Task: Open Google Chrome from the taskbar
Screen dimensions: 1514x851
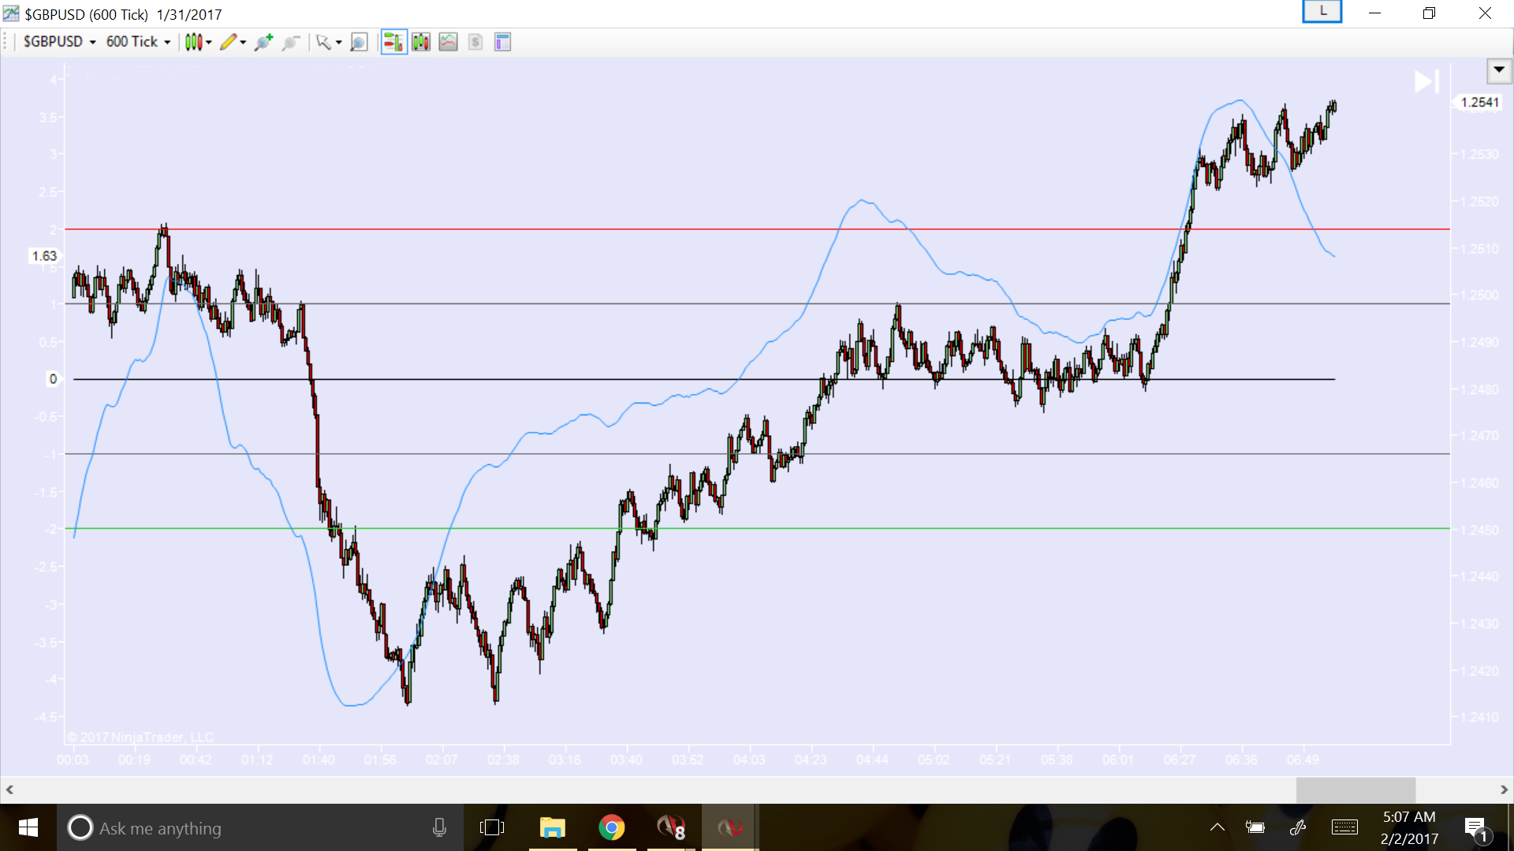Action: [x=611, y=827]
